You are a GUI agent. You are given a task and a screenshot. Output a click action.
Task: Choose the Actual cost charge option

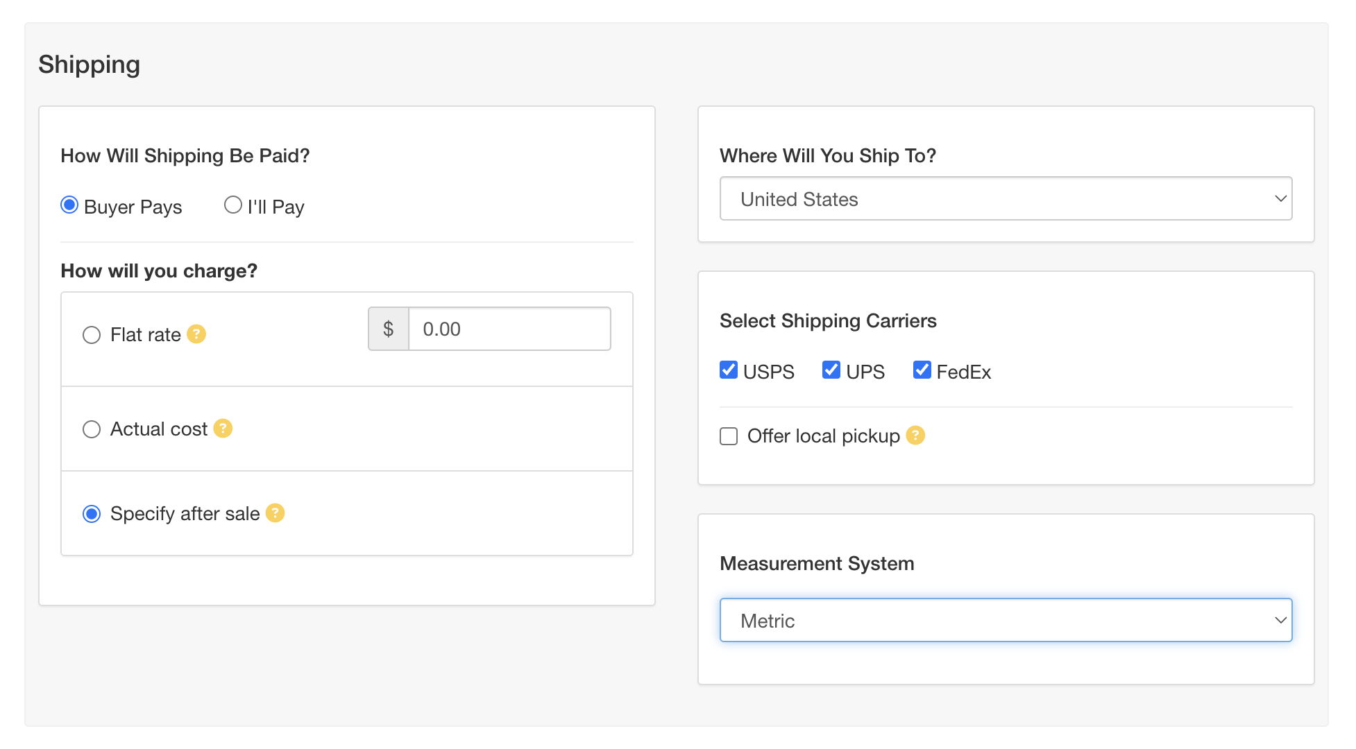pyautogui.click(x=92, y=430)
